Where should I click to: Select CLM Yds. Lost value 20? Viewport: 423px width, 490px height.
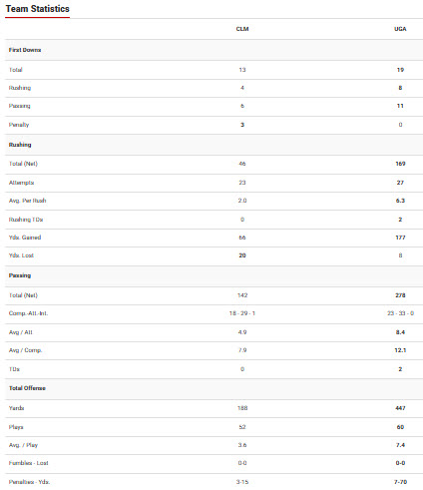point(242,255)
